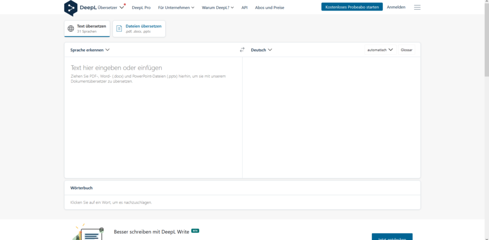The width and height of the screenshot is (489, 240).
Task: Click the '31 Sprachen' subtitle text
Action: click(87, 31)
